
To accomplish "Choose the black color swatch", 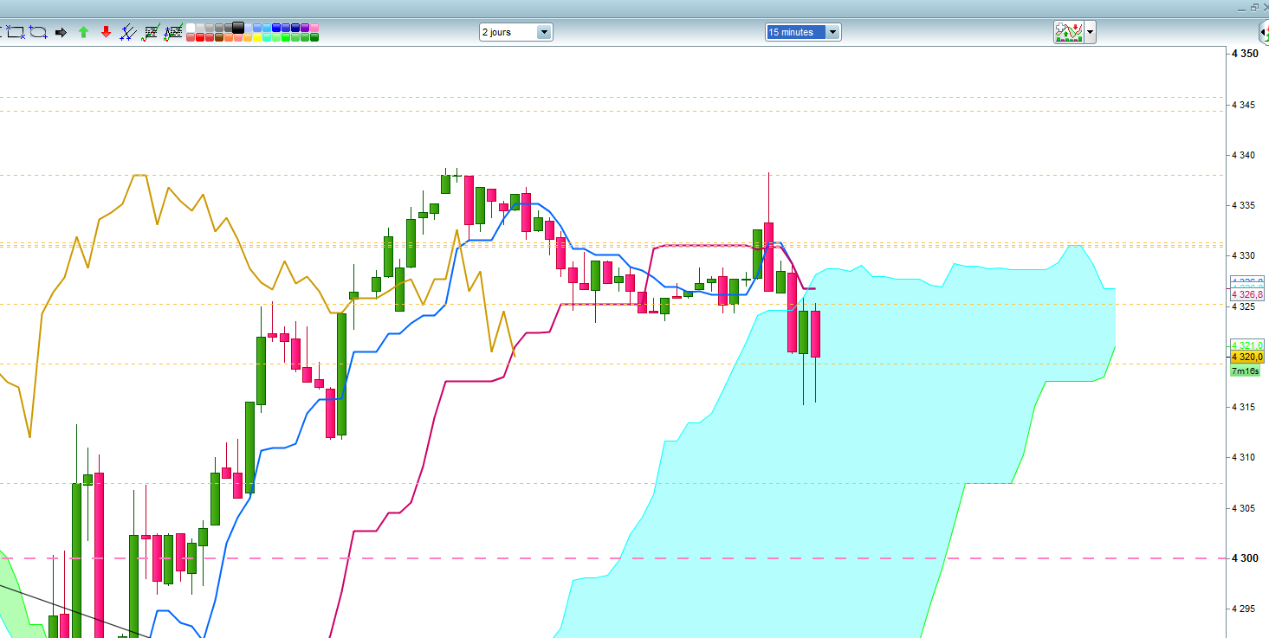I will point(238,27).
